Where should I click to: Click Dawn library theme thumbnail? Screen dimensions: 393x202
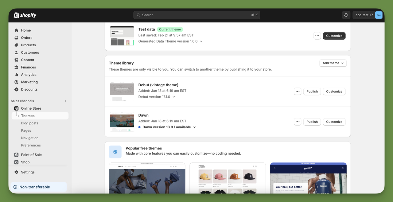(x=122, y=122)
